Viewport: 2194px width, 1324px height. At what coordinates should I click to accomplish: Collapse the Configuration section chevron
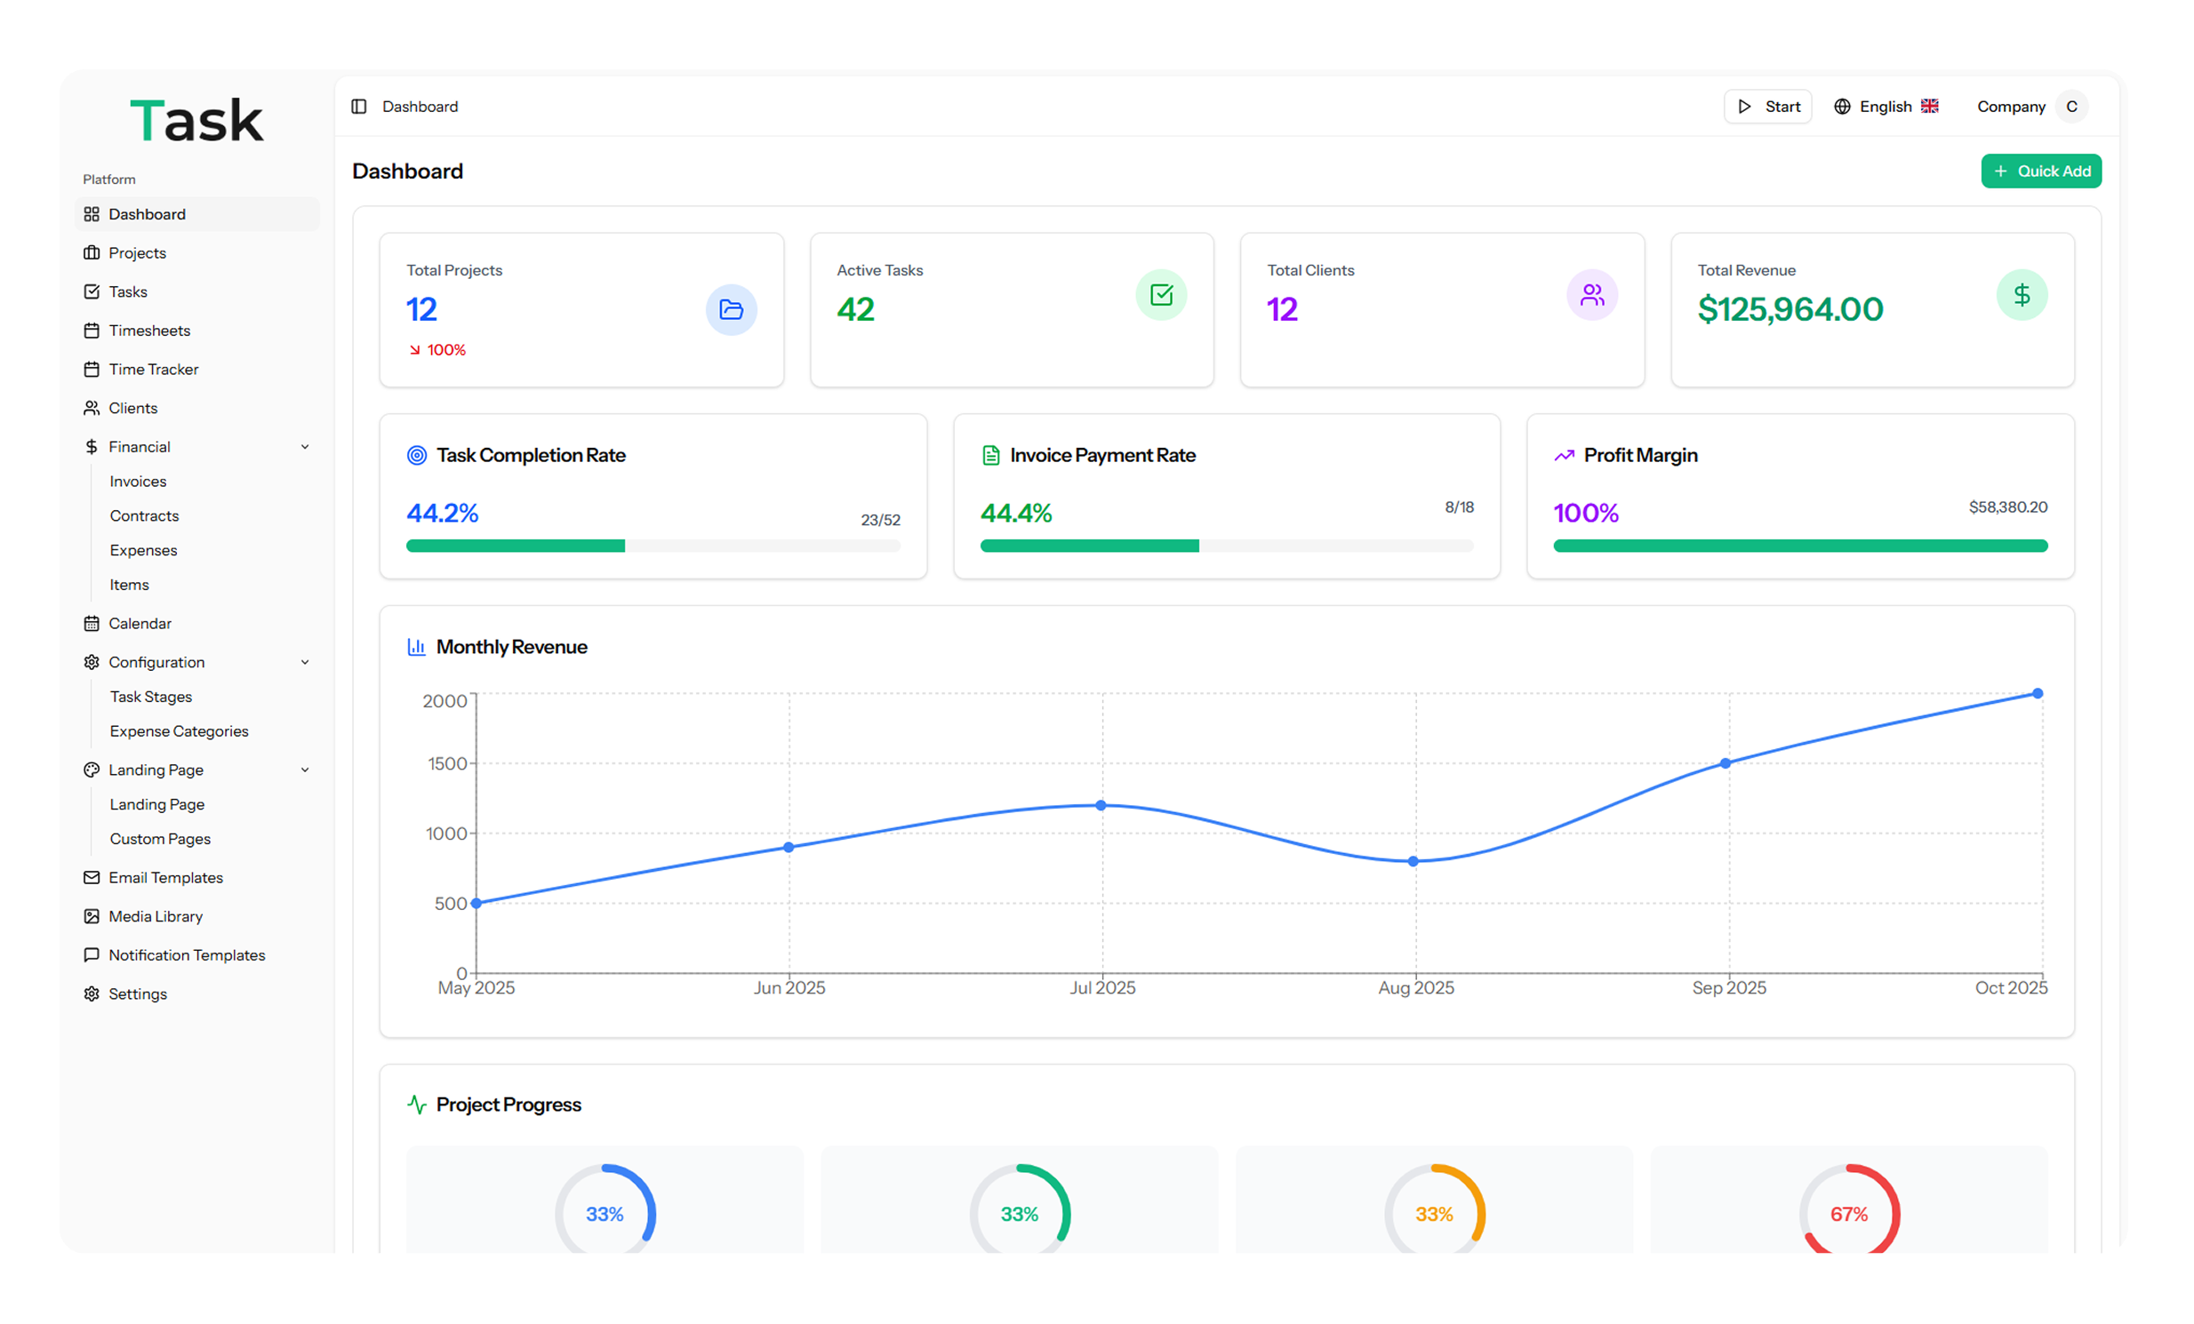pyautogui.click(x=305, y=662)
